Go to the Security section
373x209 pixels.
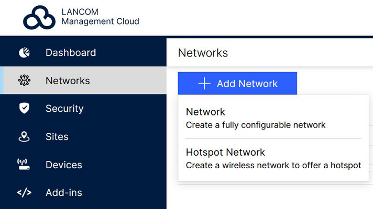point(64,109)
